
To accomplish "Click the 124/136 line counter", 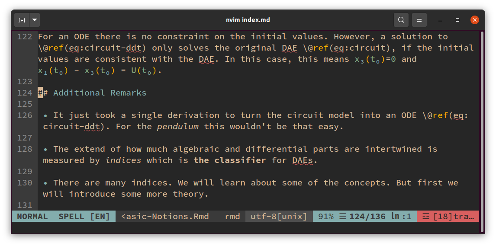I will (x=367, y=217).
